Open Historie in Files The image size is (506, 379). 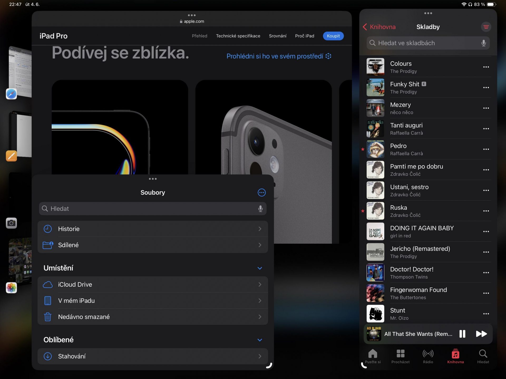(153, 229)
